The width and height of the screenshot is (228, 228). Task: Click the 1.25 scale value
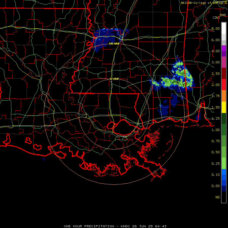pos(216,119)
